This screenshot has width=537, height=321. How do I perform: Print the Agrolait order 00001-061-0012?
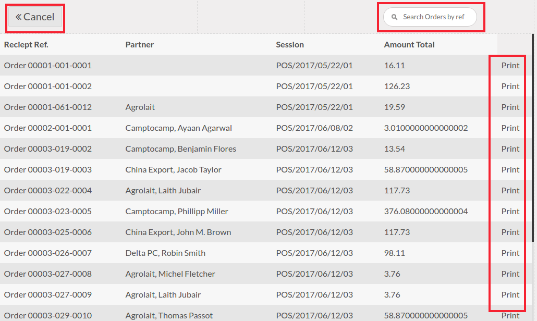click(x=510, y=107)
